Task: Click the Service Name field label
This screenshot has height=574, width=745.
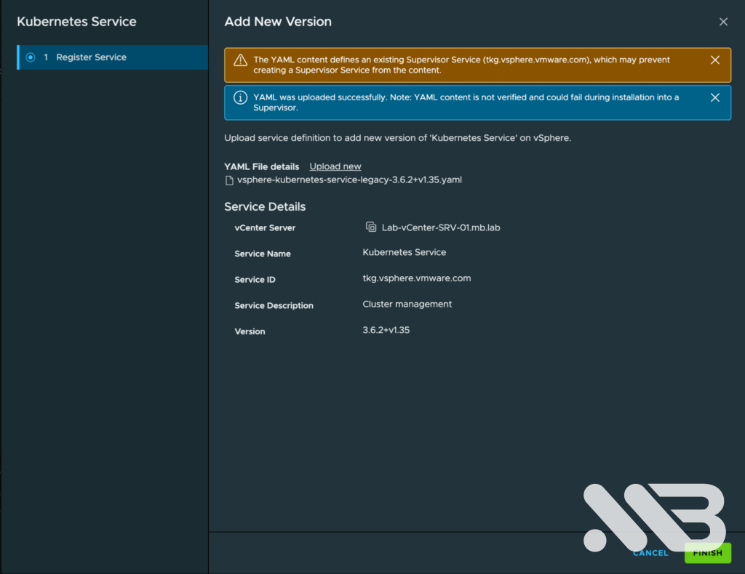Action: pos(262,254)
